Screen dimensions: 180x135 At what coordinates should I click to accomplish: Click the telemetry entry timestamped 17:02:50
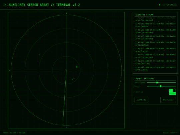coord(155,44)
